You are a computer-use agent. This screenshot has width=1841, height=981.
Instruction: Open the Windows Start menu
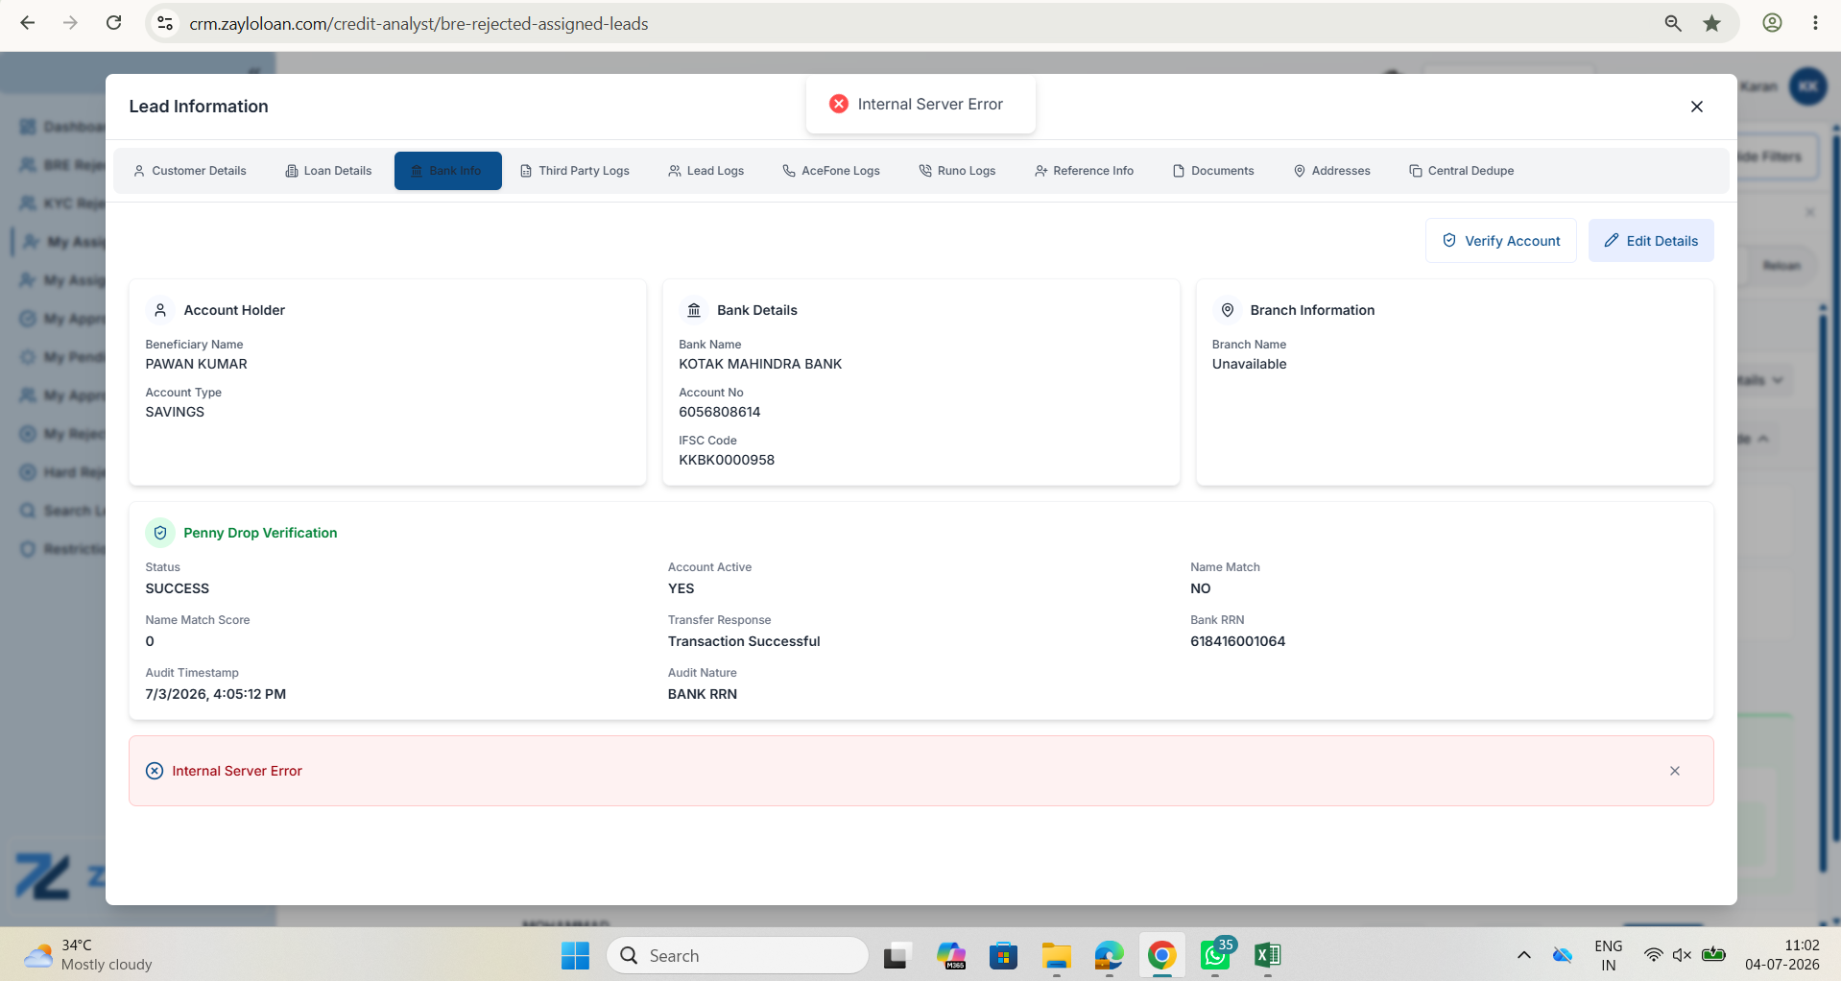576,955
